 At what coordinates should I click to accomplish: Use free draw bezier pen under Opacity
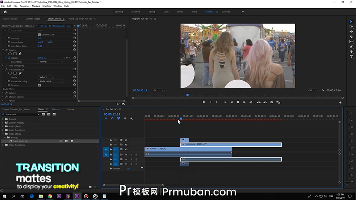pos(20,54)
